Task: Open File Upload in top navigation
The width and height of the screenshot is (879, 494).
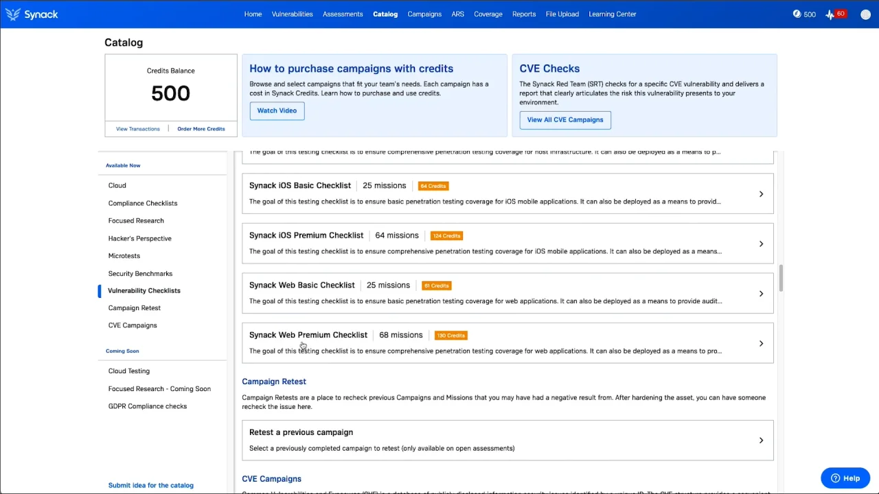Action: tap(562, 14)
